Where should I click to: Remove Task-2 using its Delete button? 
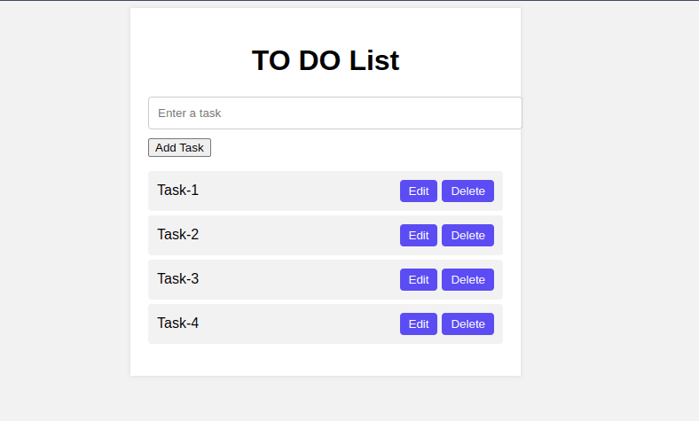pyautogui.click(x=467, y=235)
